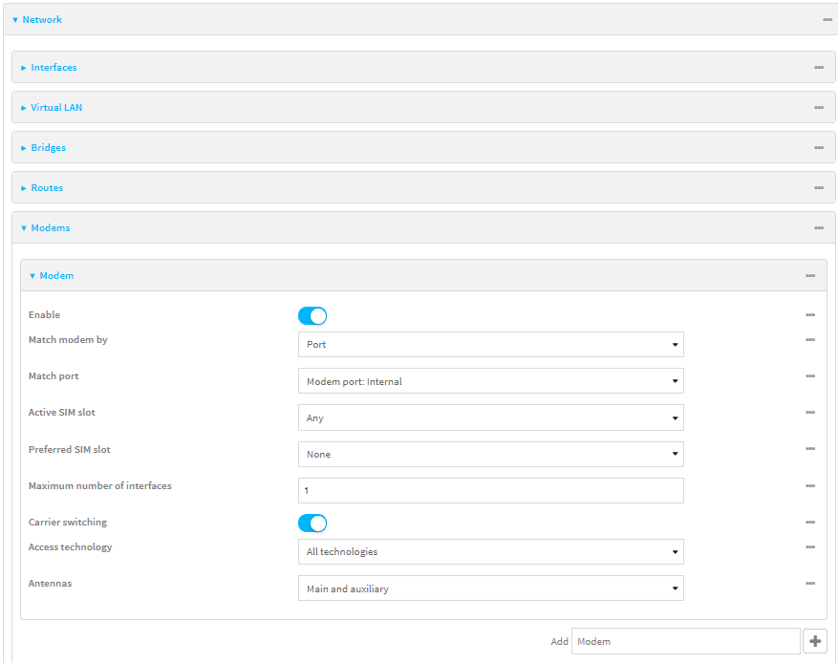Click the options icon next to Bridges
Image resolution: width=838 pixels, height=663 pixels.
click(x=818, y=147)
